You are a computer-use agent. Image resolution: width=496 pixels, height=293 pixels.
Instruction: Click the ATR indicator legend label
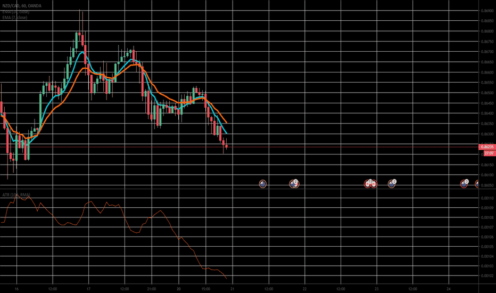click(16, 195)
